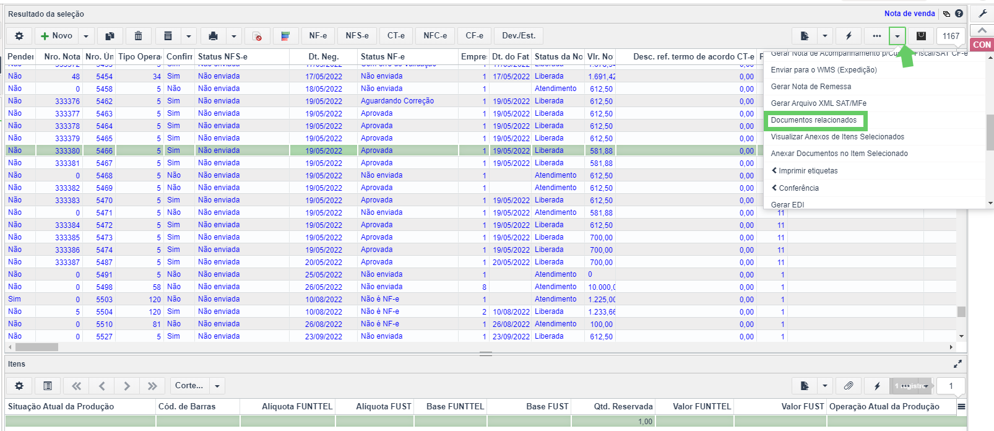Expand the Imprimir etiquetas submenu

(804, 171)
